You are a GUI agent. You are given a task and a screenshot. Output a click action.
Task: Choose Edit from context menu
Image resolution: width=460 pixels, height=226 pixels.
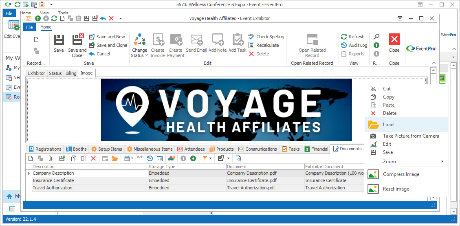coord(406,144)
